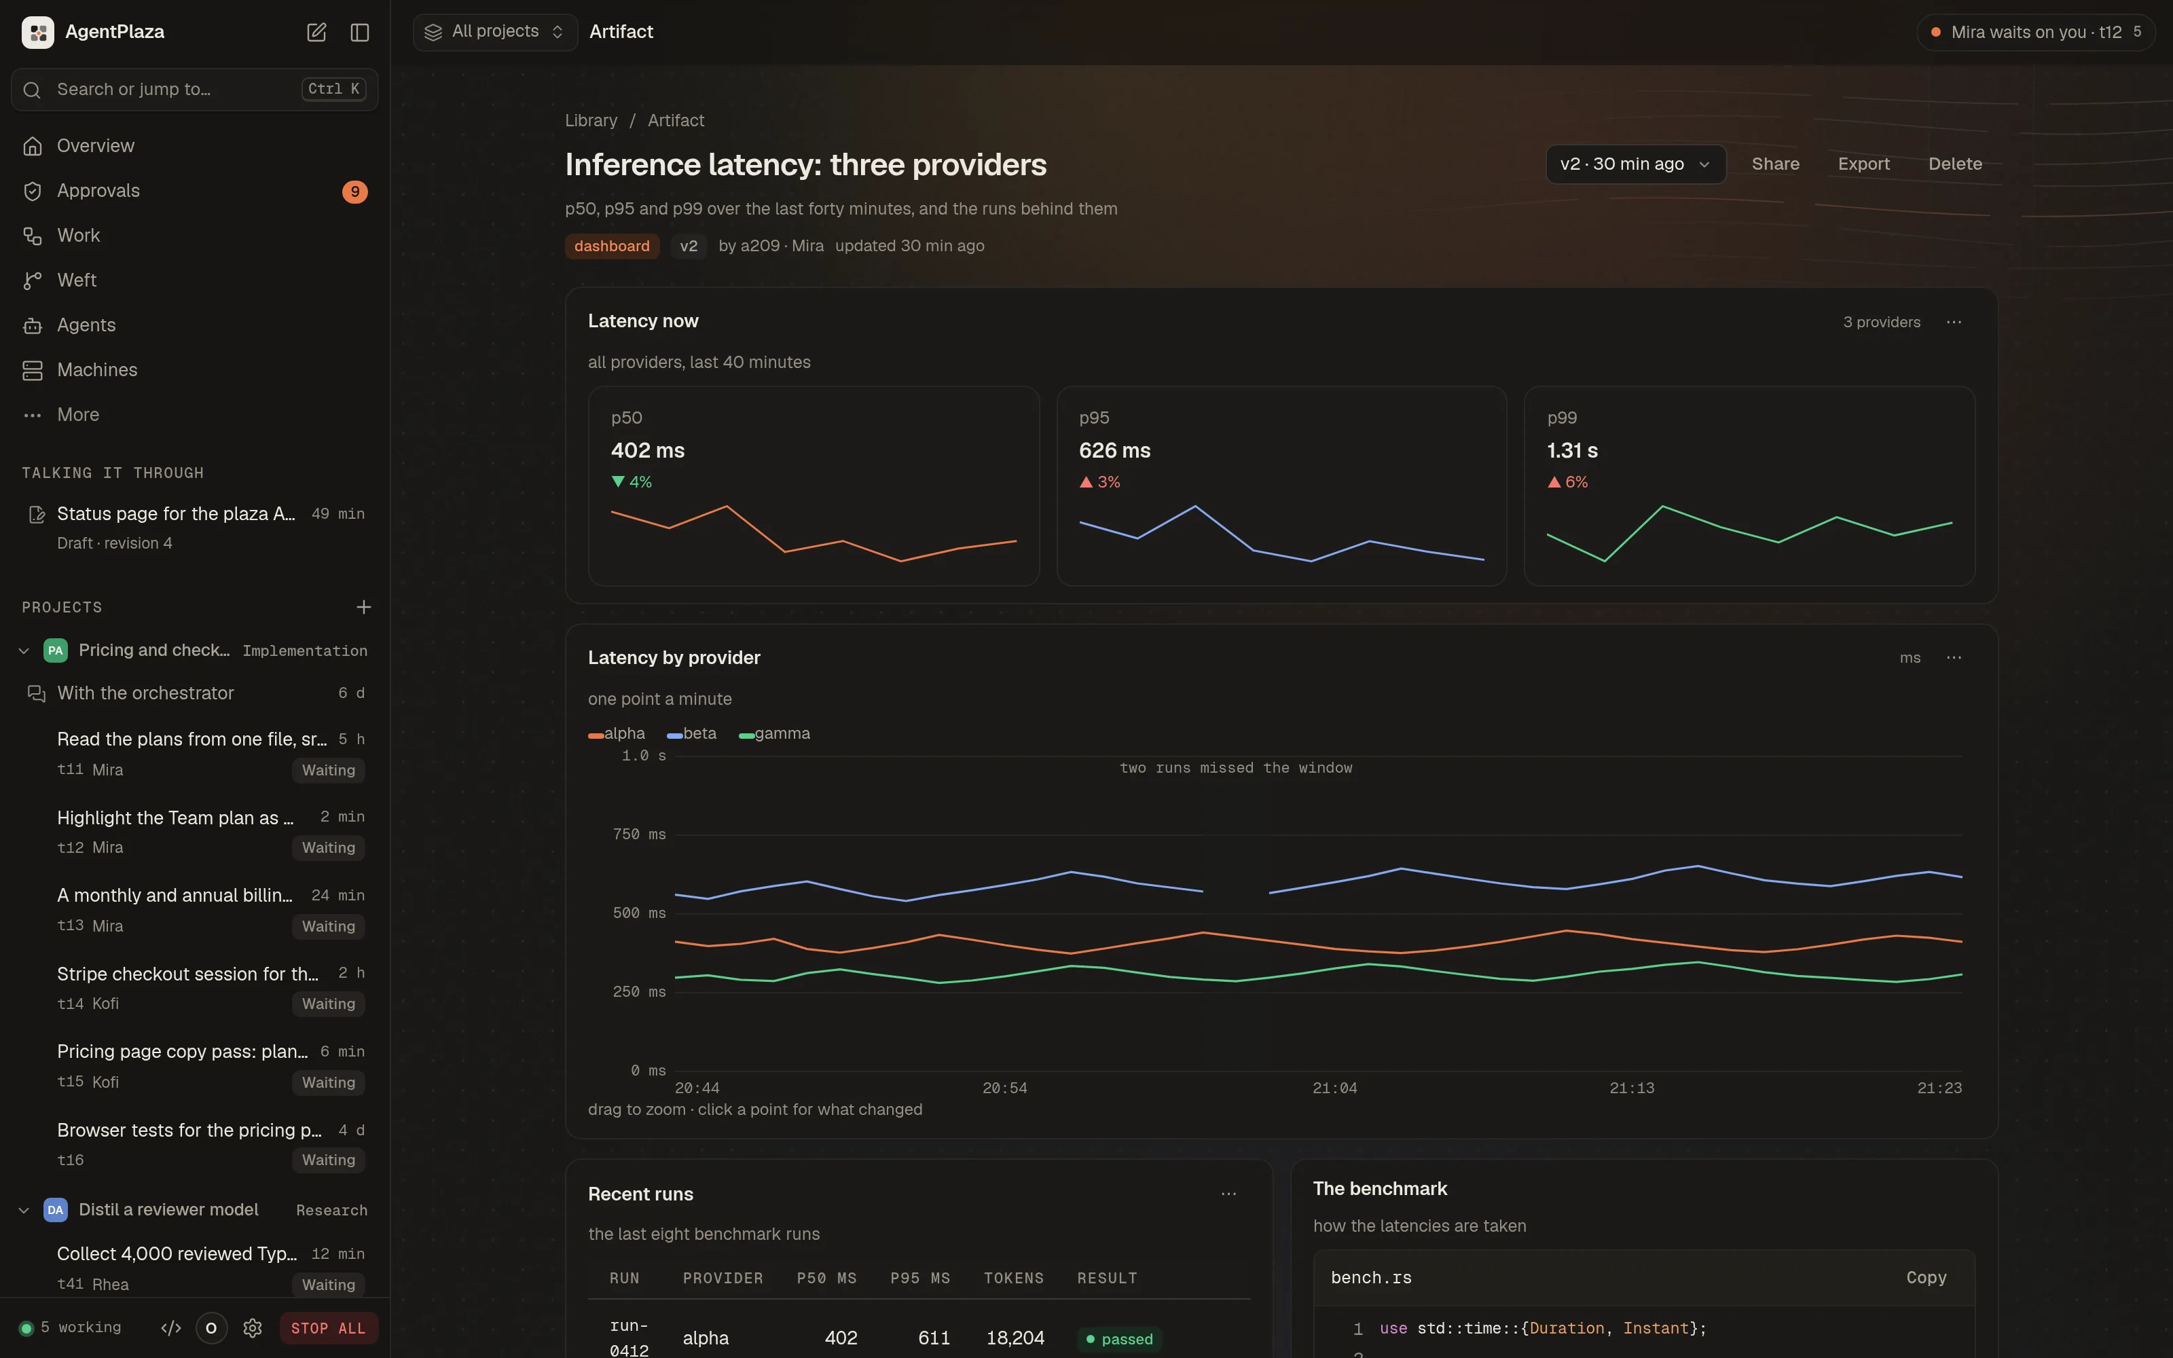
Task: Toggle the beta series legend swatch
Action: click(674, 735)
